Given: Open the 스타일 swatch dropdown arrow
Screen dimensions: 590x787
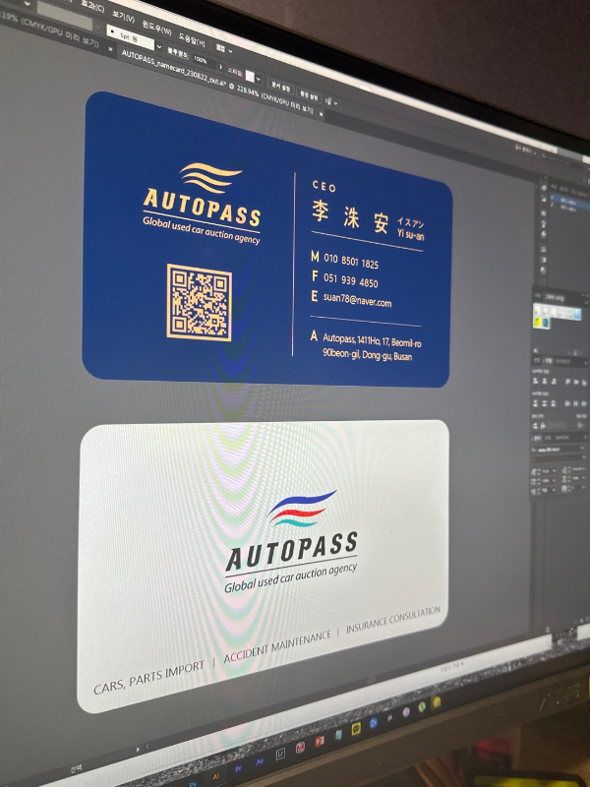Looking at the screenshot, I should (x=259, y=80).
